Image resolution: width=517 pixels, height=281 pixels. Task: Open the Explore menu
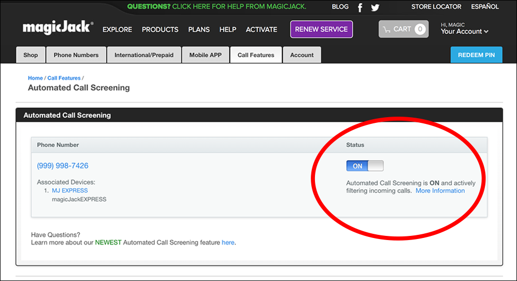pos(117,30)
